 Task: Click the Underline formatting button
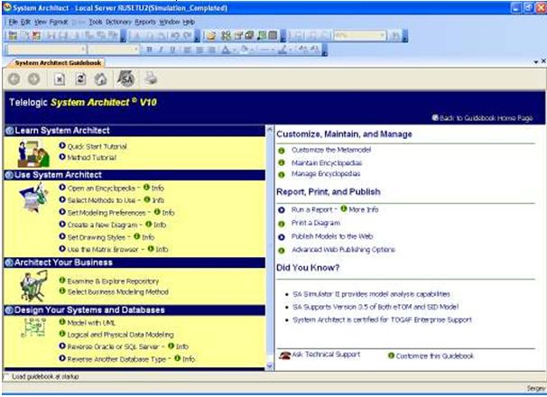point(172,50)
